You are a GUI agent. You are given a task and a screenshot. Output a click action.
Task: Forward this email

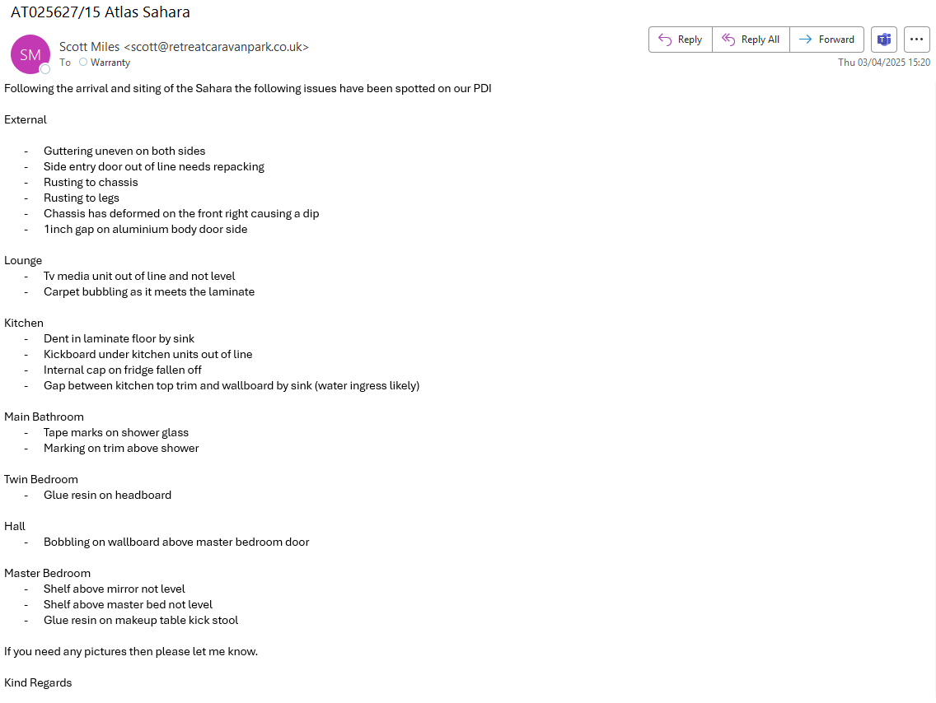826,40
